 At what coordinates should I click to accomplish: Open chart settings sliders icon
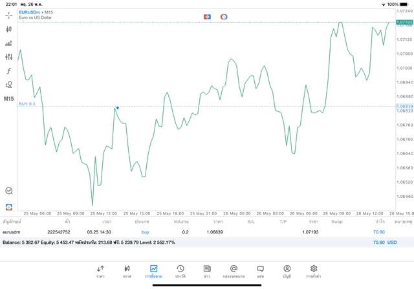pyautogui.click(x=9, y=57)
